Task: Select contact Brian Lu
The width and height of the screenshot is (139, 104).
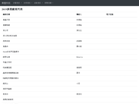Action: tap(80, 57)
